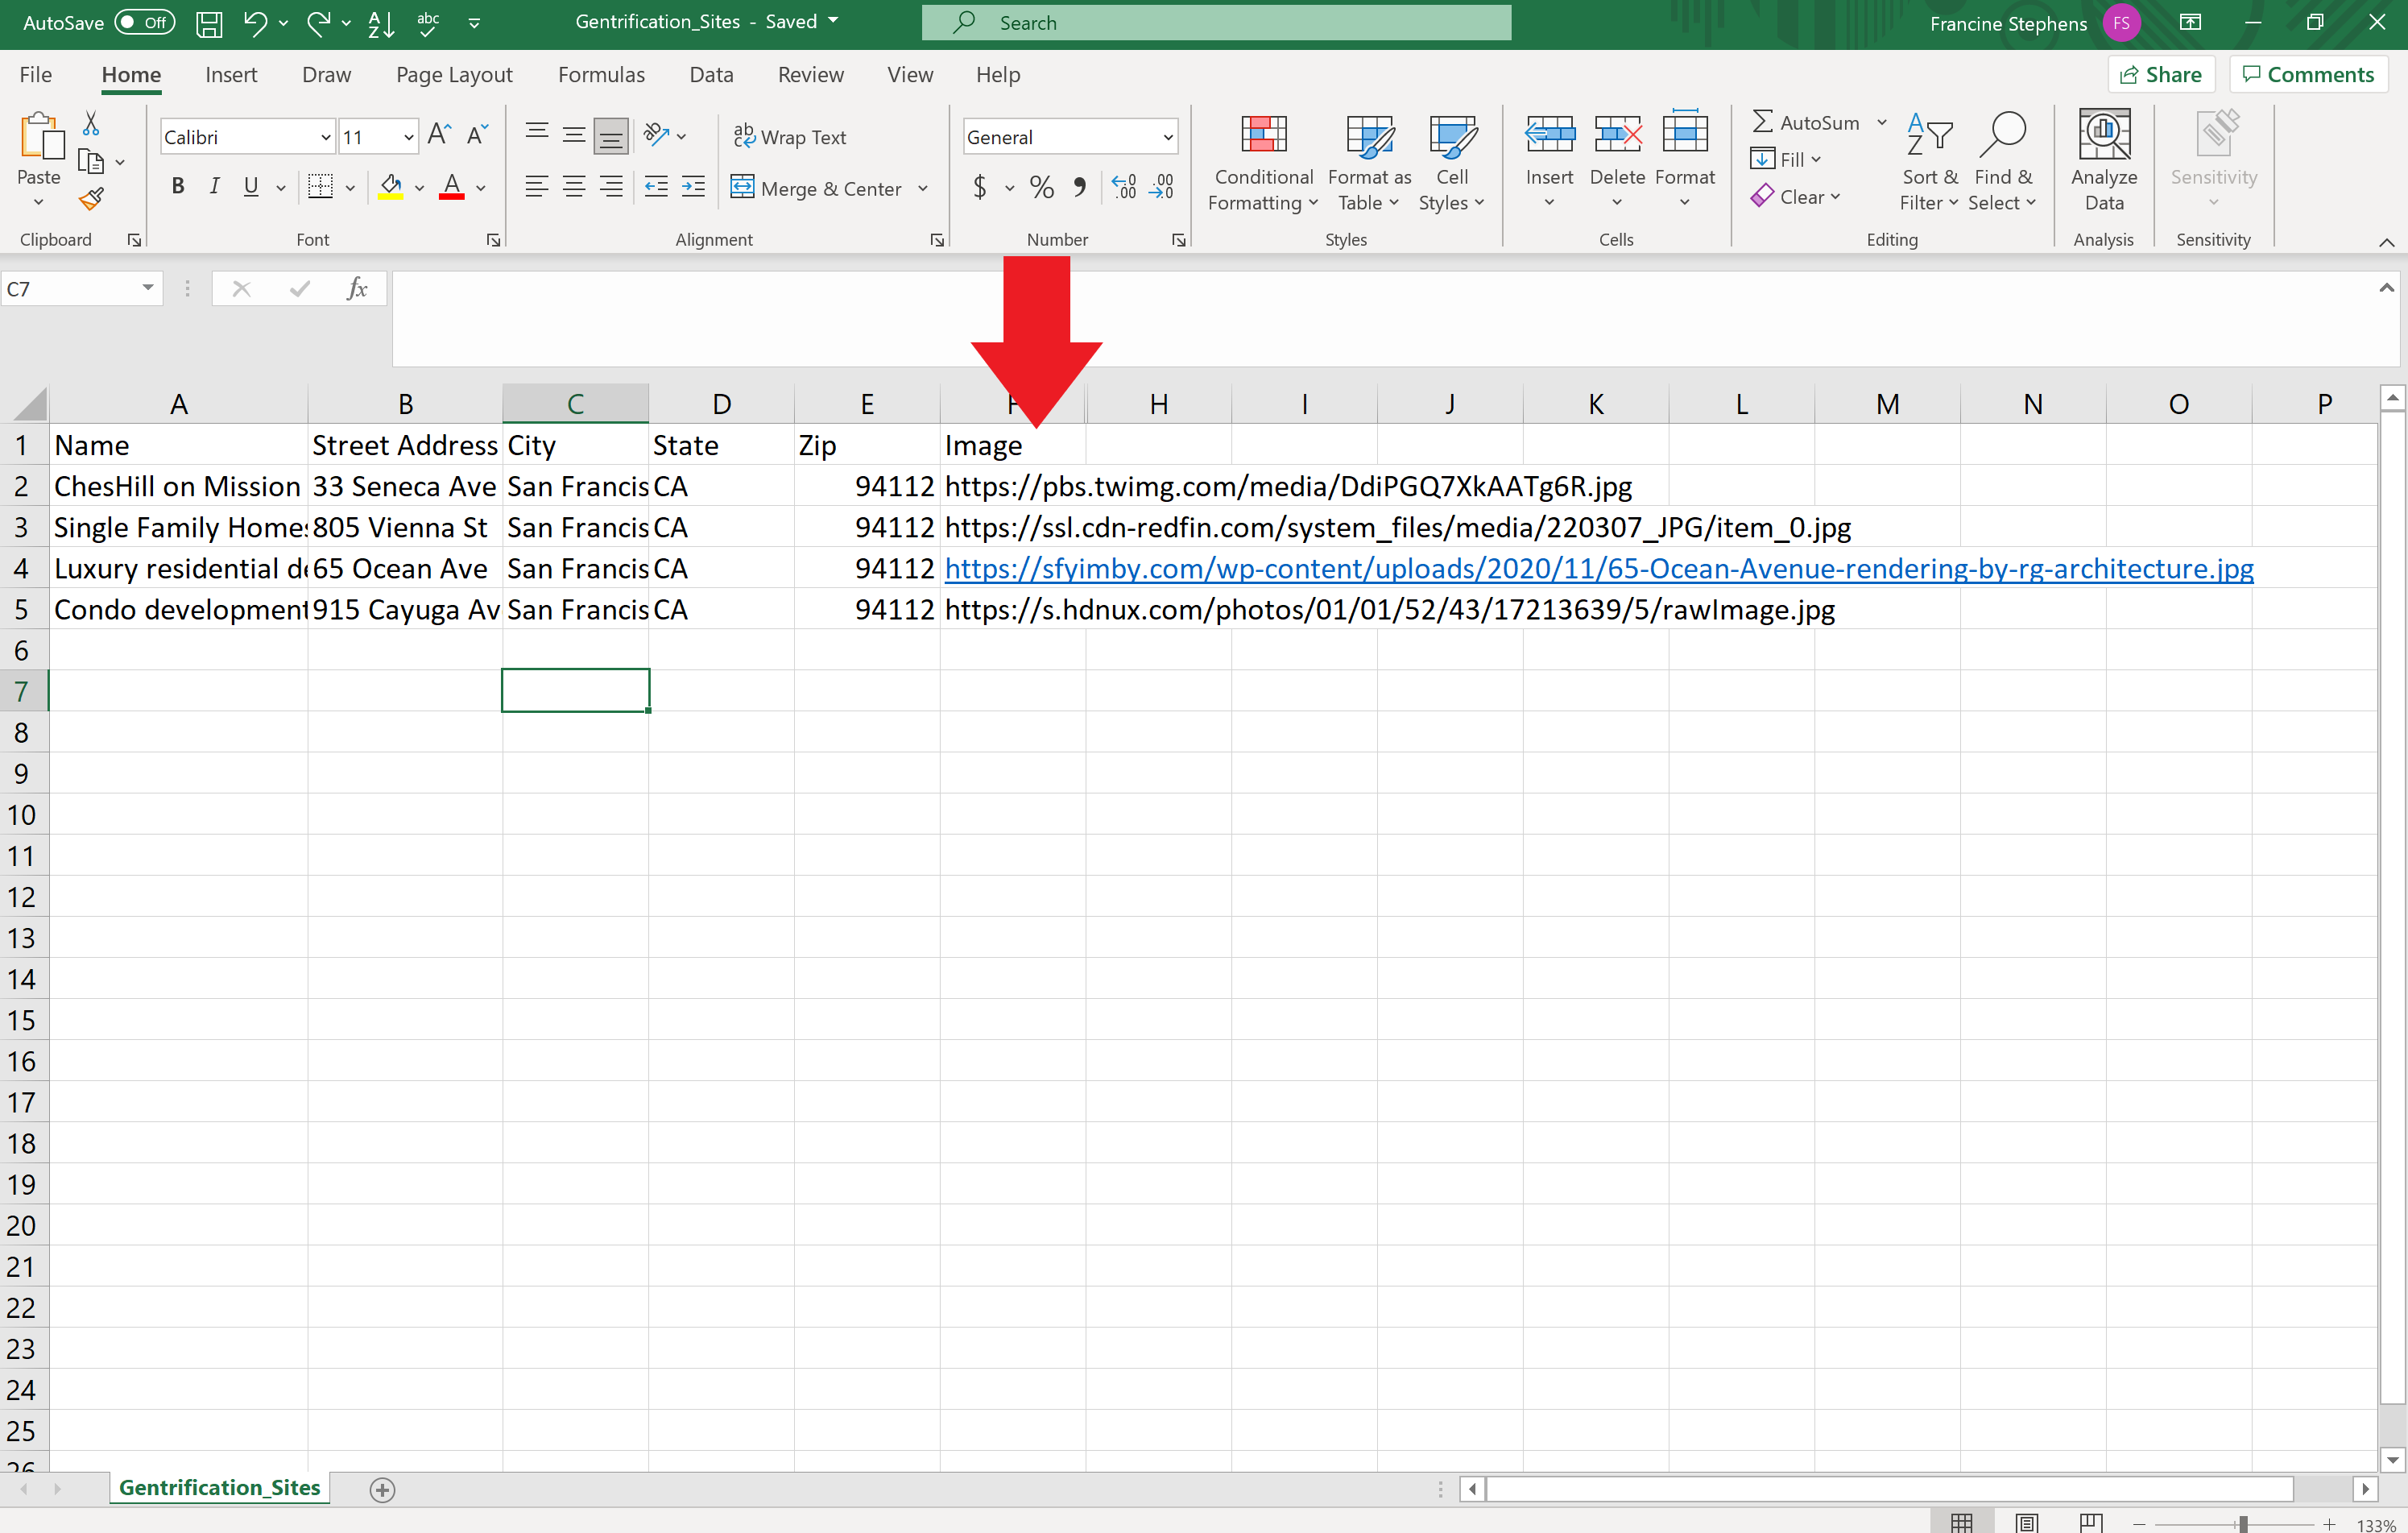
Task: Click Increase Indent icon
Action: 693,187
